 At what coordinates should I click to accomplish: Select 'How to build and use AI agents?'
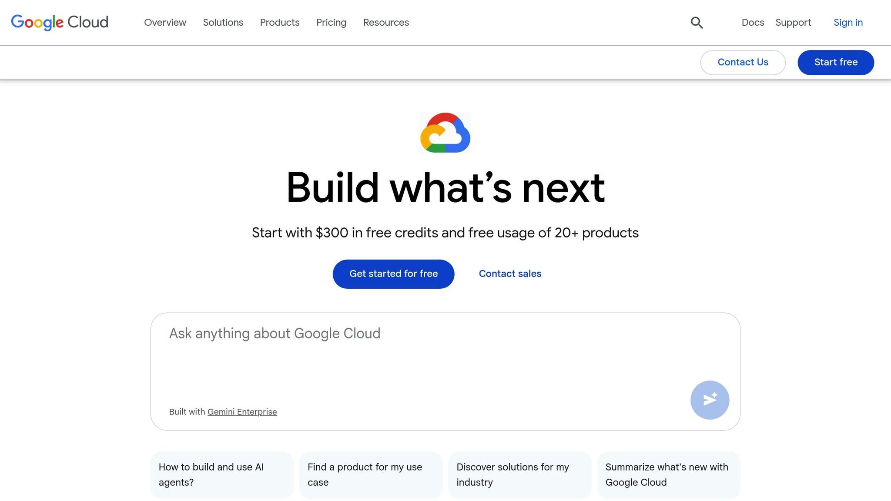tap(221, 474)
